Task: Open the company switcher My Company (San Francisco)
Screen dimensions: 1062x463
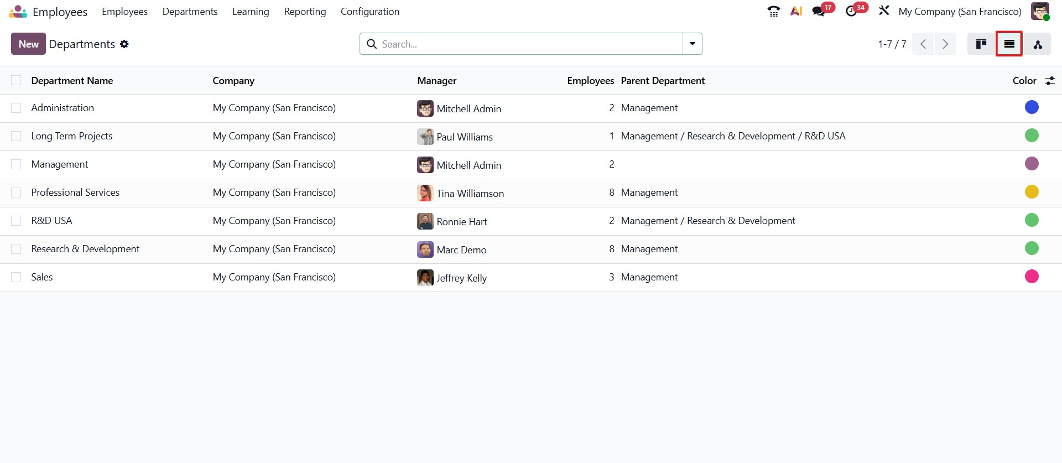Action: coord(960,12)
